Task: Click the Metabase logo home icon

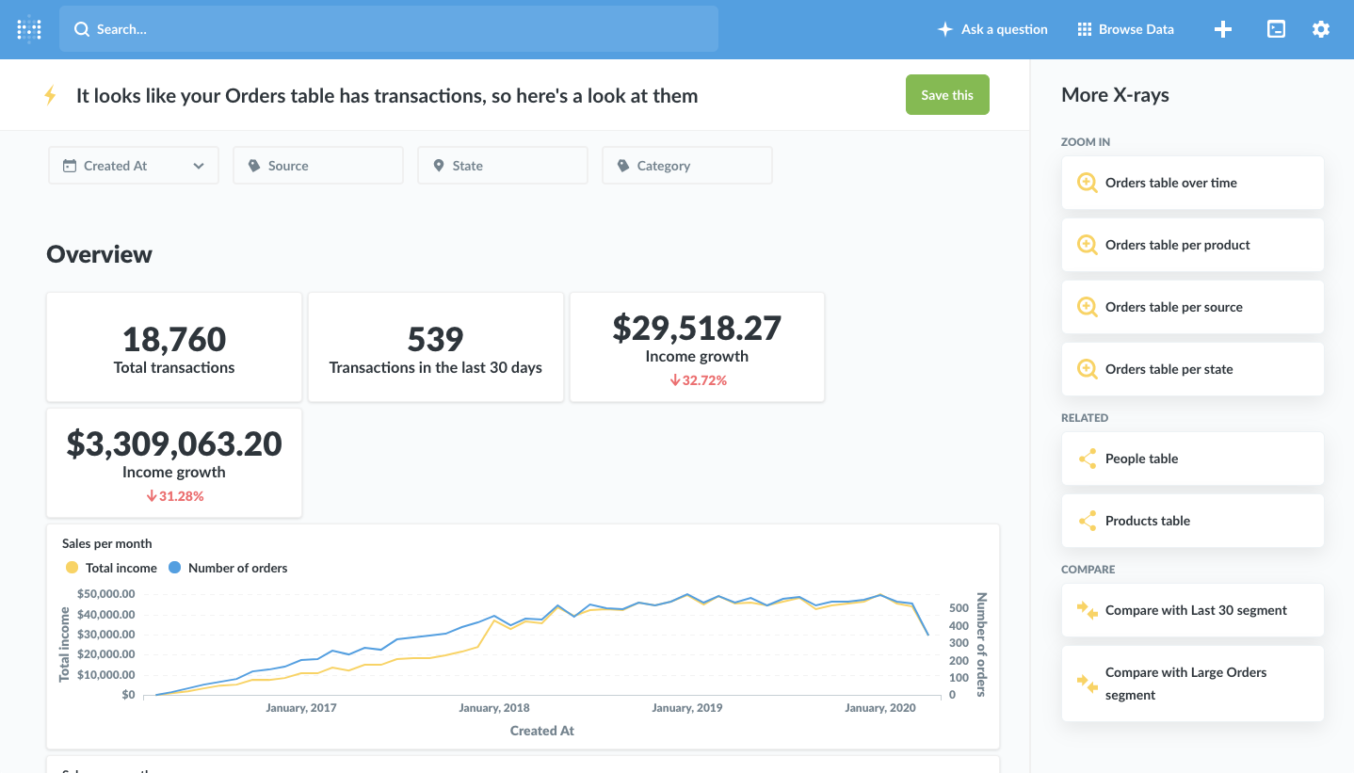Action: pyautogui.click(x=29, y=29)
